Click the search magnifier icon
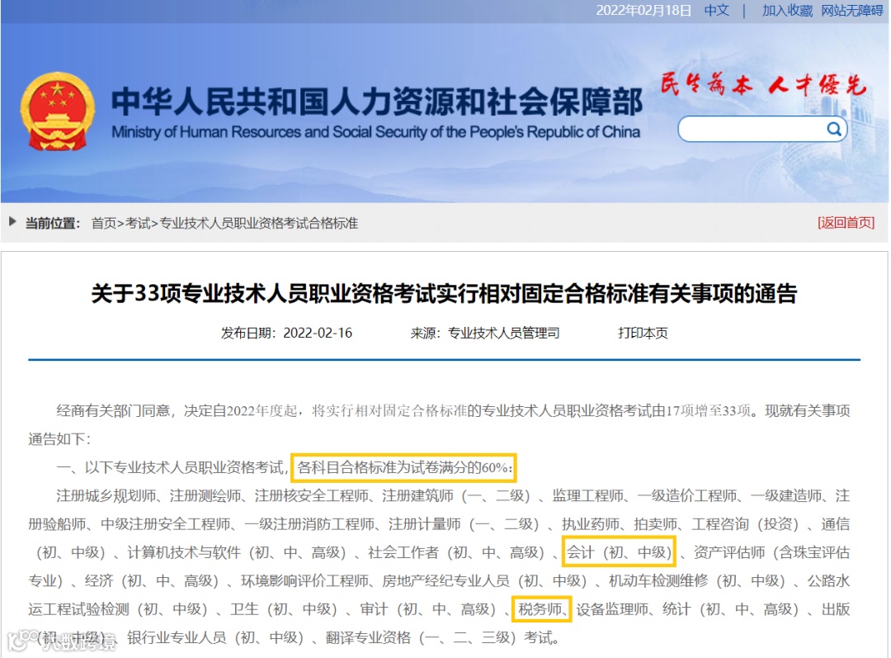Viewport: 891px width, 658px height. tap(833, 129)
